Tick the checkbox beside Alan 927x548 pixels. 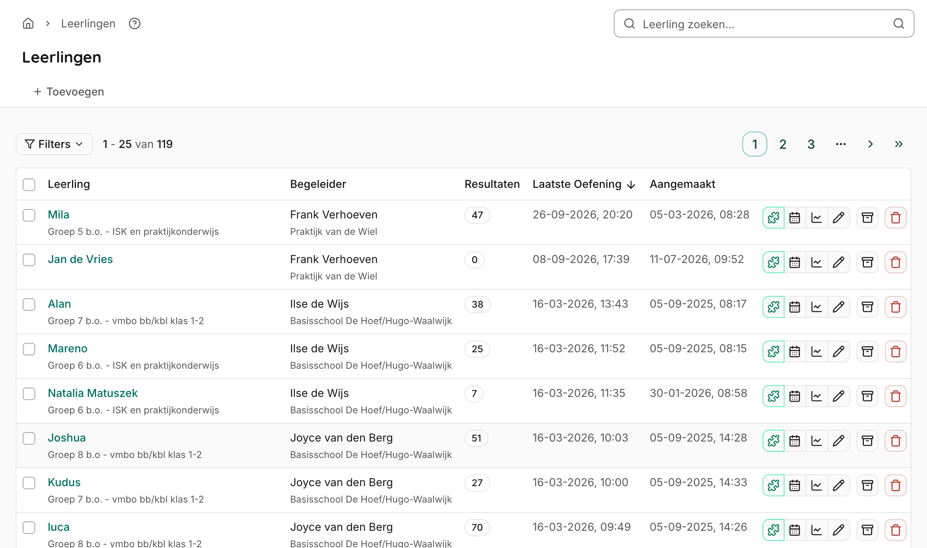[x=29, y=304]
